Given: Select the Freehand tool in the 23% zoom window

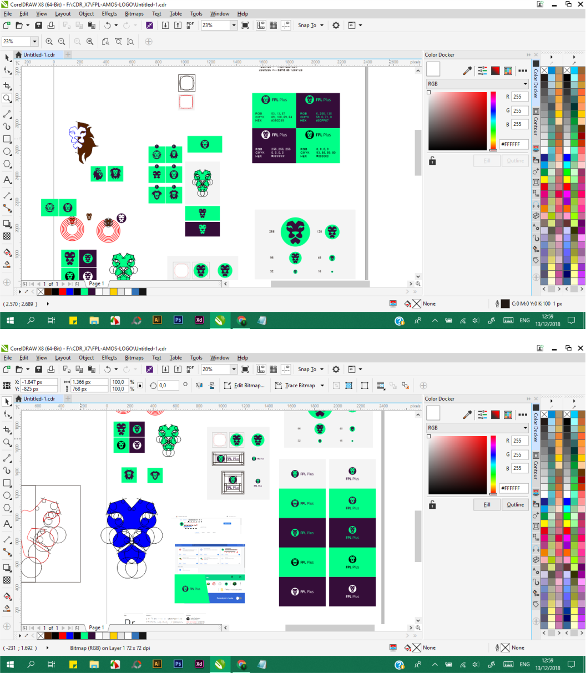Looking at the screenshot, I should coord(7,113).
